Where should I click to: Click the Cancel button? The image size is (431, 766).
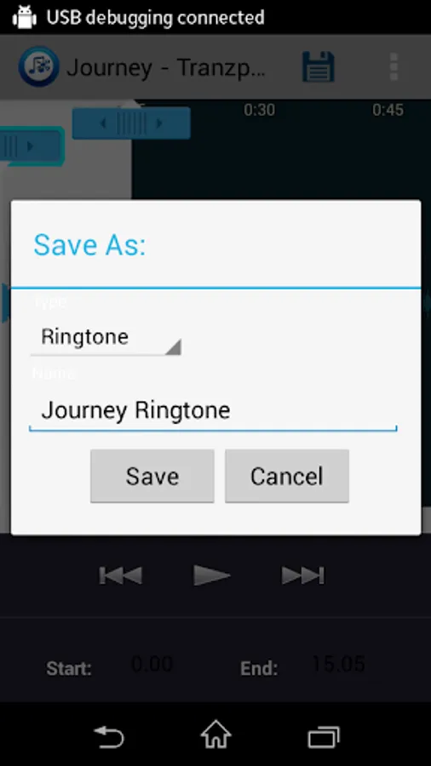(287, 476)
